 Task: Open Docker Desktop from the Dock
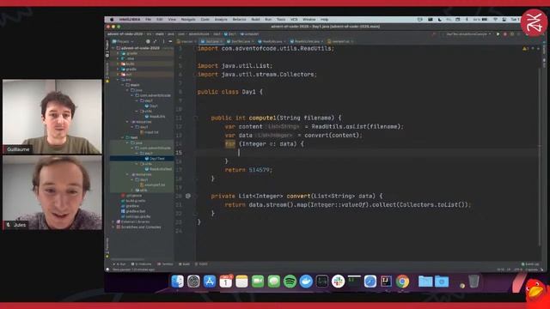306,282
